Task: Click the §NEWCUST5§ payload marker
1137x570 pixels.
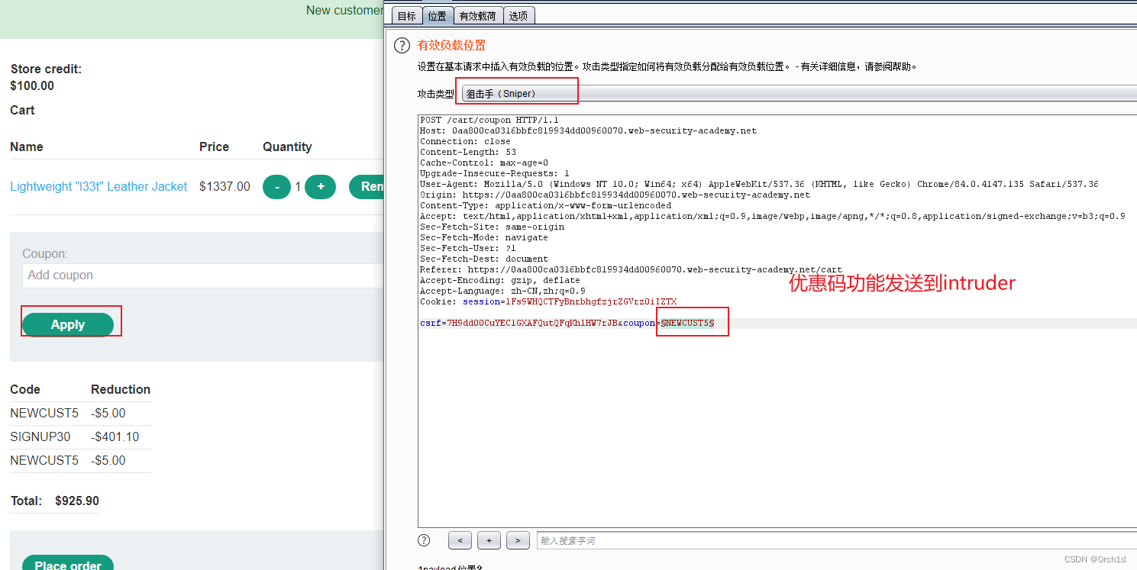Action: (687, 324)
